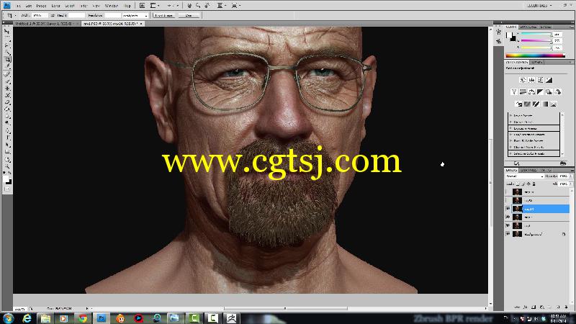Add an Exposure adjustment
The height and width of the screenshot is (324, 576).
coord(549,80)
